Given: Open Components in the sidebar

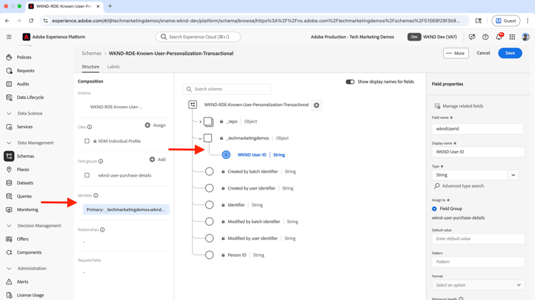Looking at the screenshot, I should pyautogui.click(x=29, y=252).
